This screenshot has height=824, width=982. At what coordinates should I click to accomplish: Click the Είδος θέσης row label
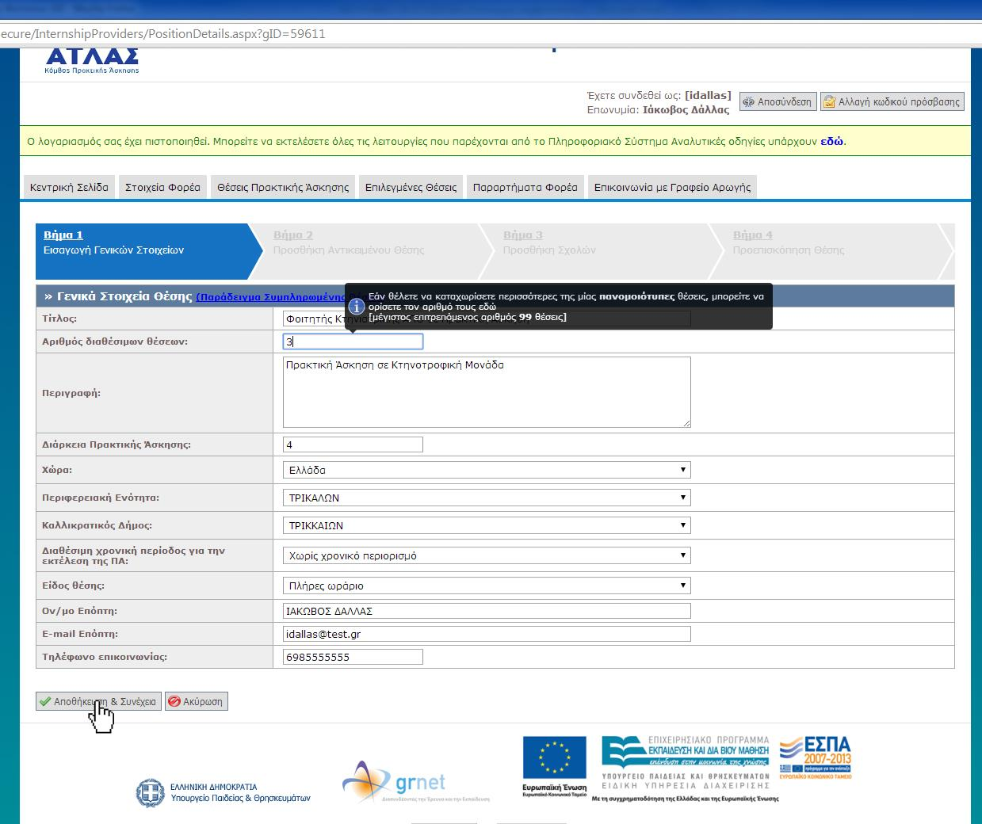point(73,586)
